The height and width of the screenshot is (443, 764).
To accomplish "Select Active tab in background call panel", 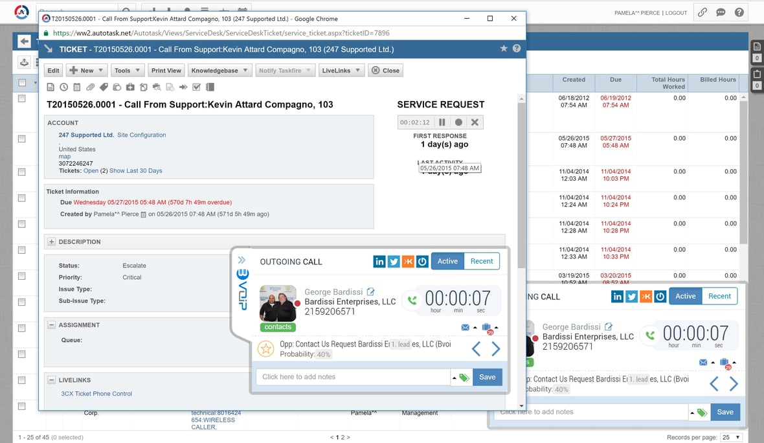I will point(685,297).
